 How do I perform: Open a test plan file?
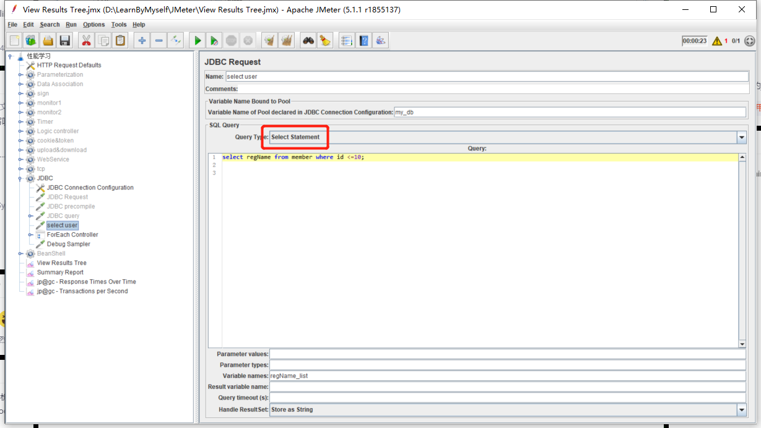[48, 41]
